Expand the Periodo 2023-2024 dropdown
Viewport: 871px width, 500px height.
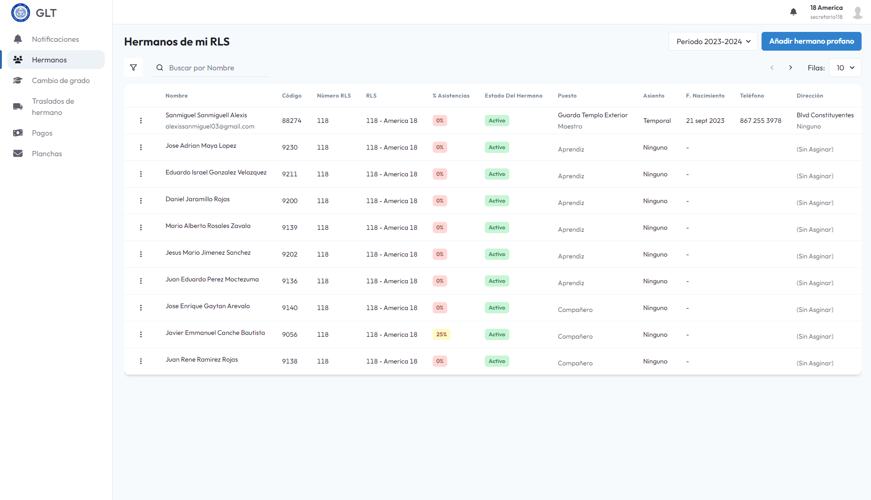[713, 41]
